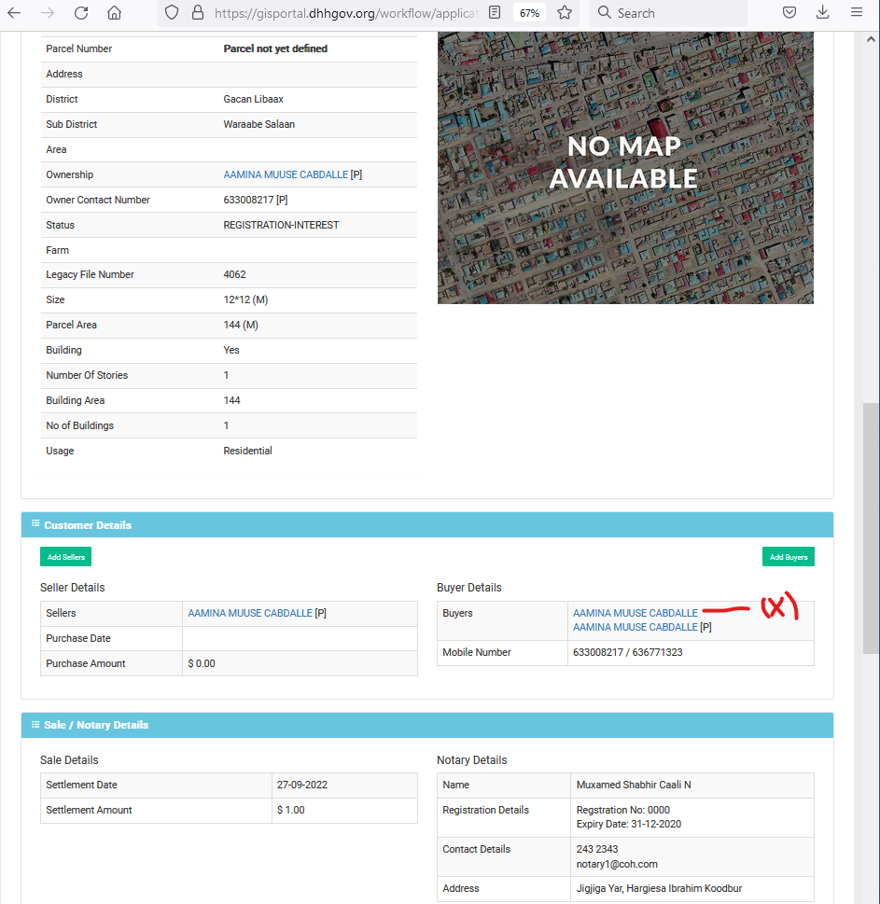The height and width of the screenshot is (904, 880).
Task: Open Ownership link AAMINA MUUSE CABDALLE
Action: pyautogui.click(x=286, y=174)
